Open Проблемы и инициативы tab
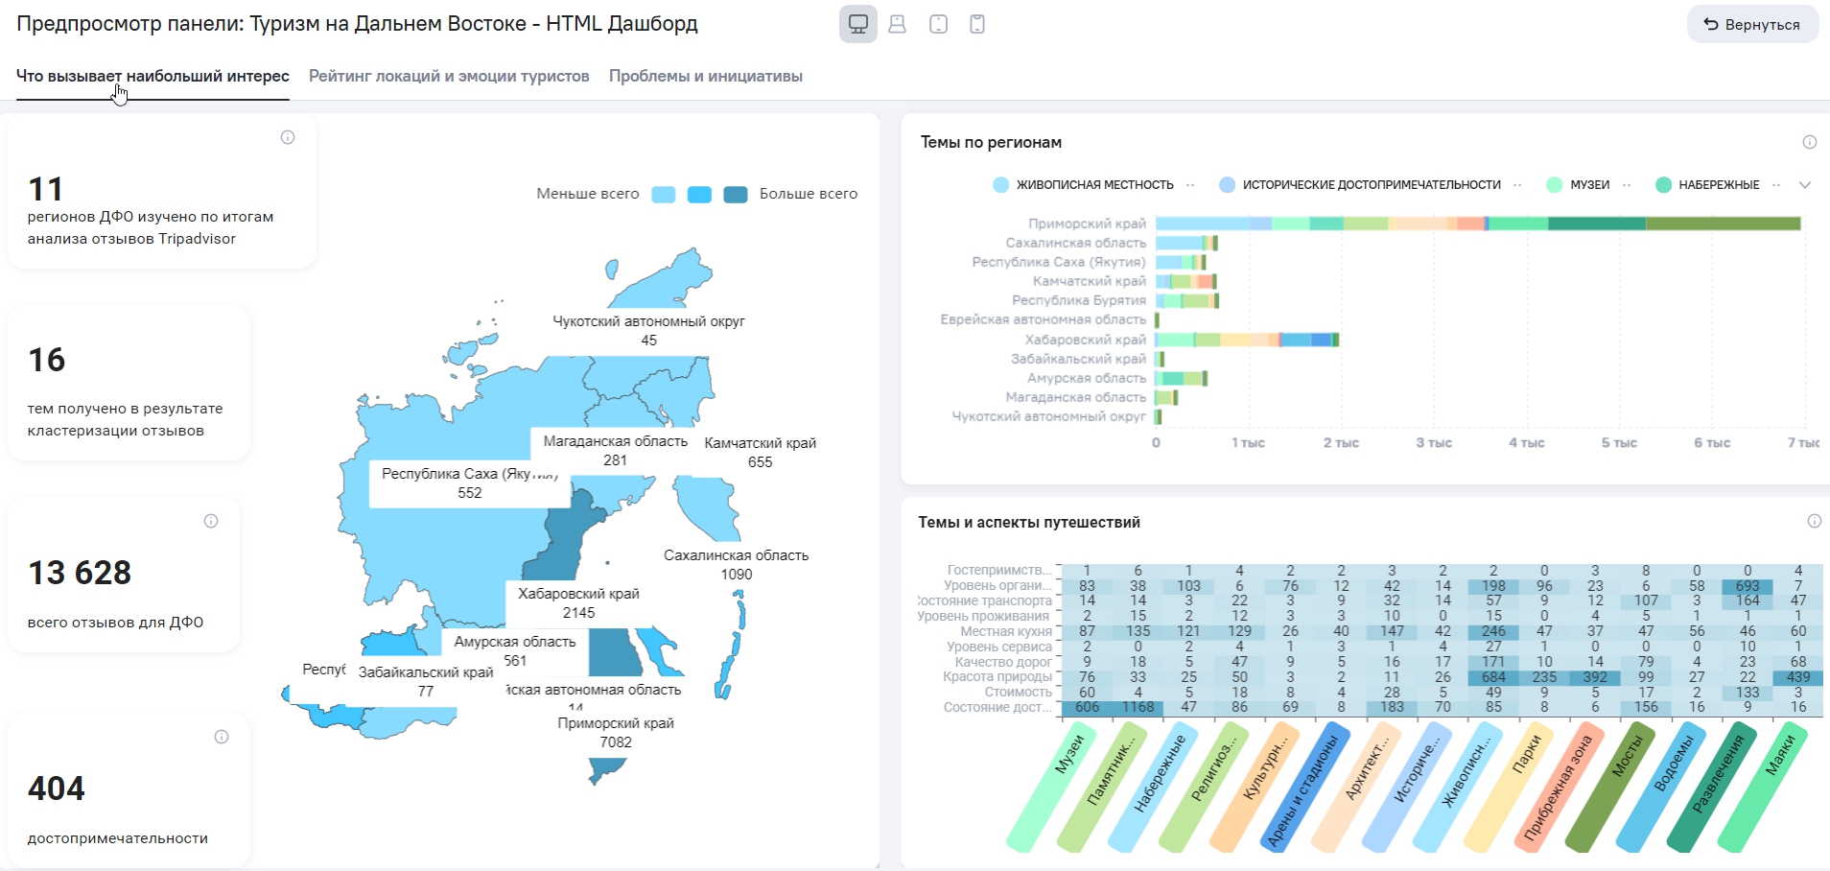Viewport: 1830px width, 871px height. pyautogui.click(x=706, y=76)
